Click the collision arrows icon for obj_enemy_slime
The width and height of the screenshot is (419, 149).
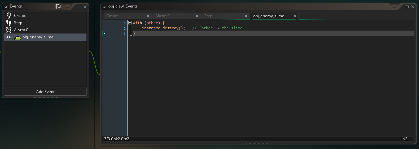(x=9, y=37)
